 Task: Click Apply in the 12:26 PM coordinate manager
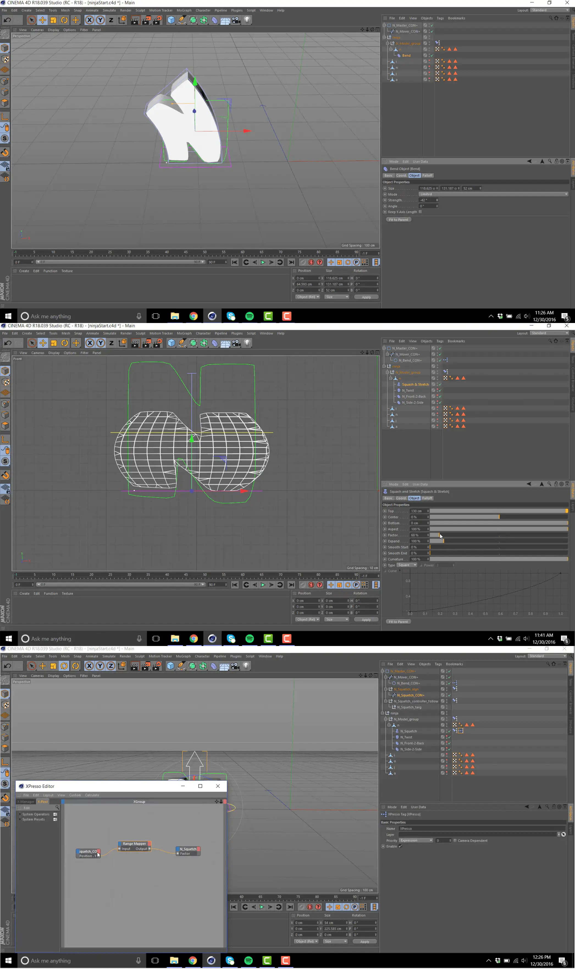click(x=365, y=942)
